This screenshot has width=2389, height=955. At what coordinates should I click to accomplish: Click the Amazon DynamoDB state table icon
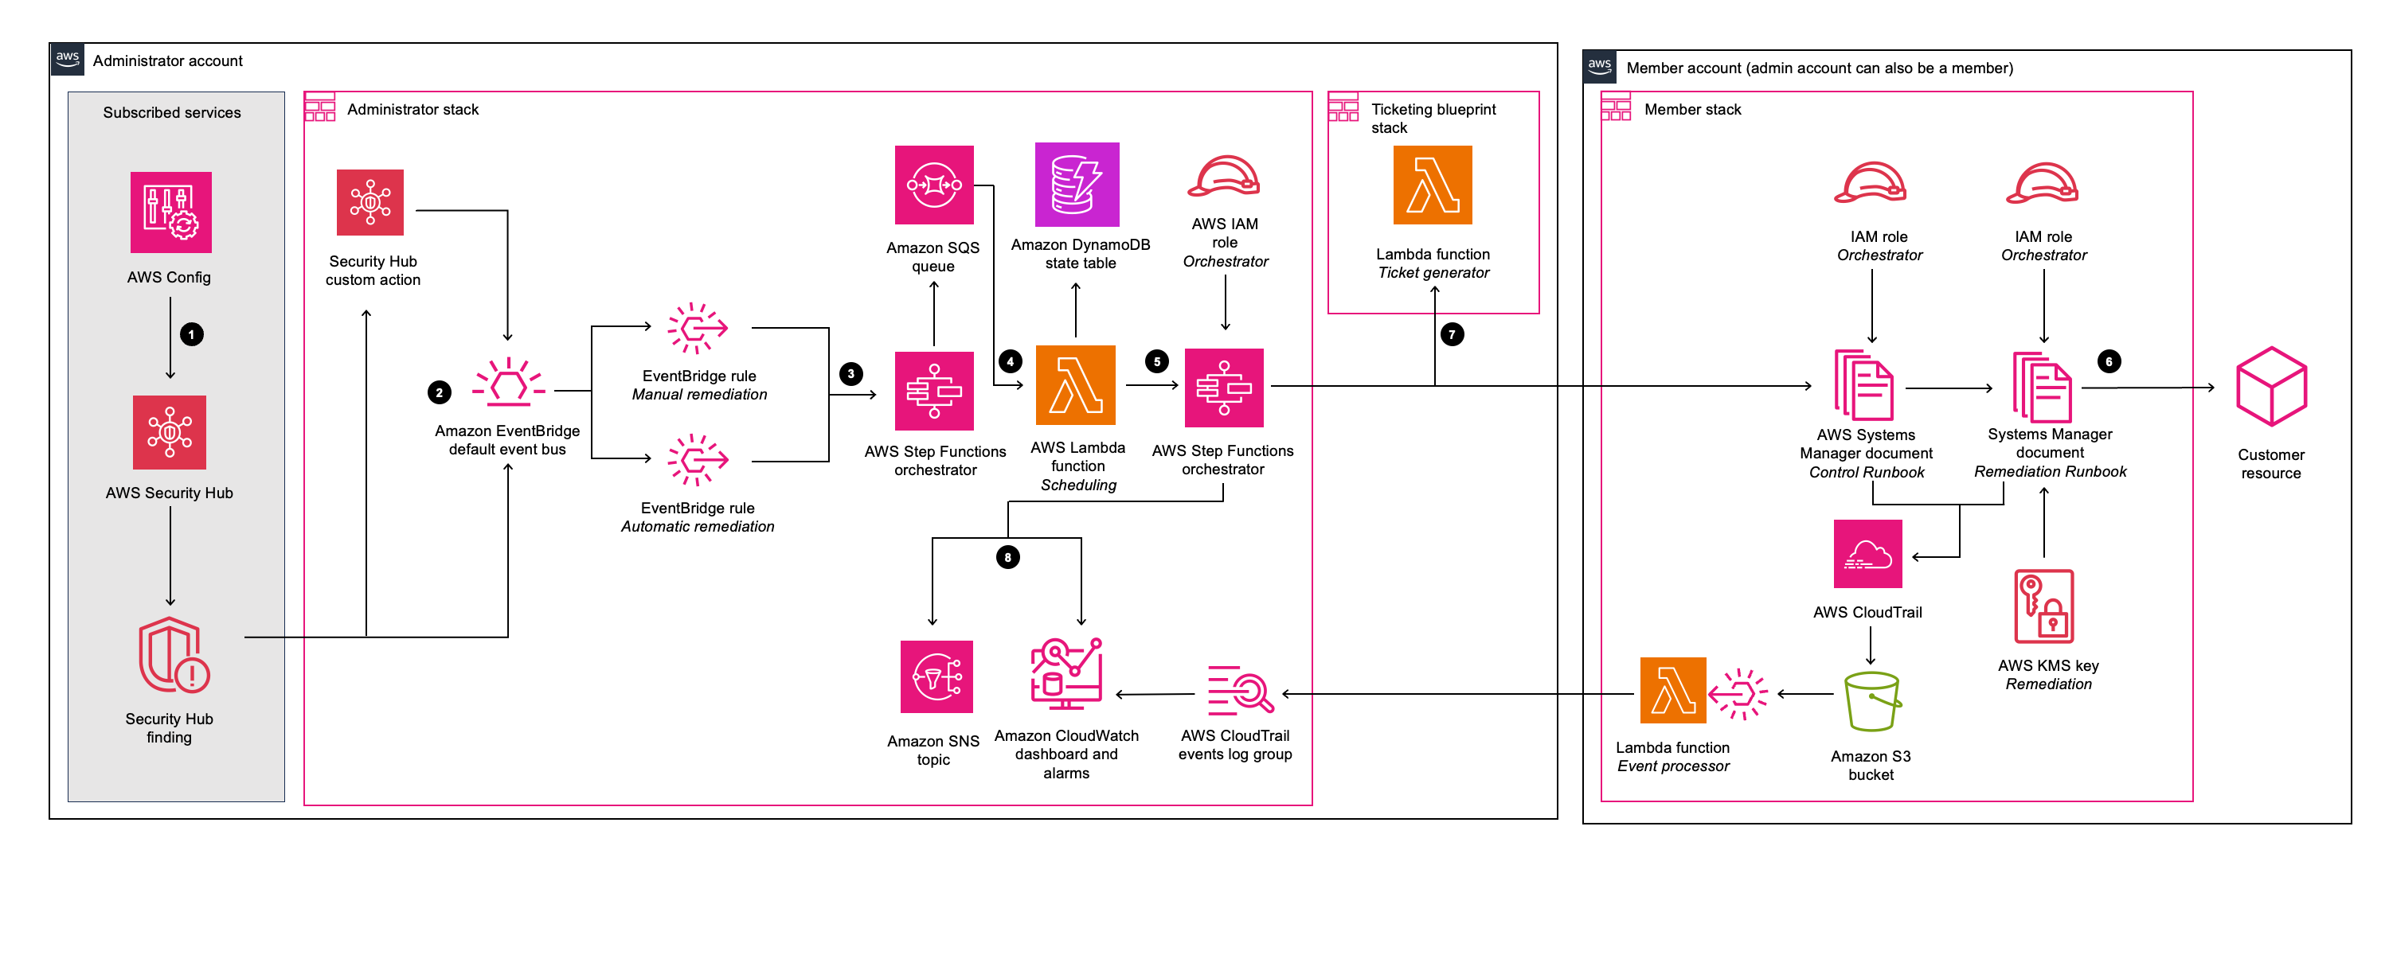tap(1077, 185)
